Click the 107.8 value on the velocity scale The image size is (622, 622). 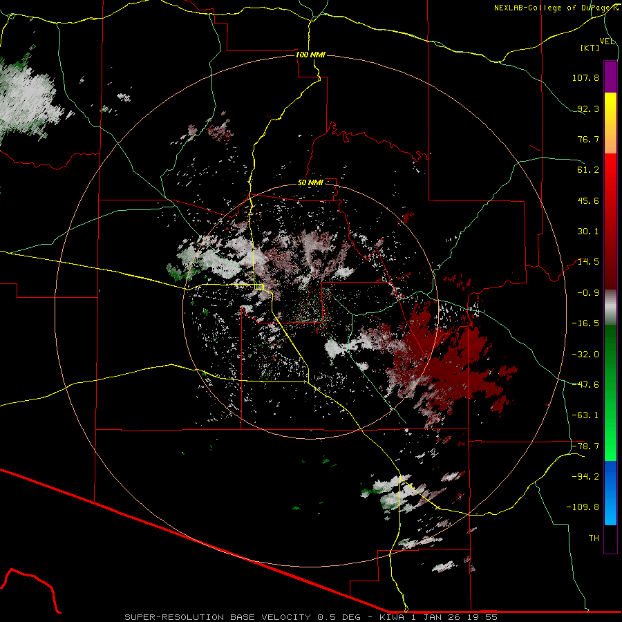tap(585, 77)
